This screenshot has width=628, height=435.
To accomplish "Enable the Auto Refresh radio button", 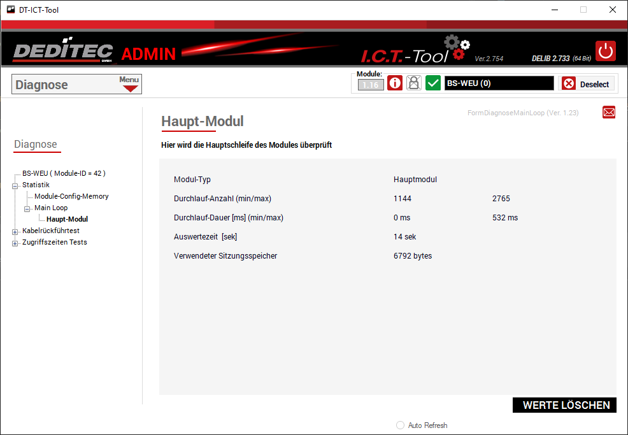I will pyautogui.click(x=401, y=425).
